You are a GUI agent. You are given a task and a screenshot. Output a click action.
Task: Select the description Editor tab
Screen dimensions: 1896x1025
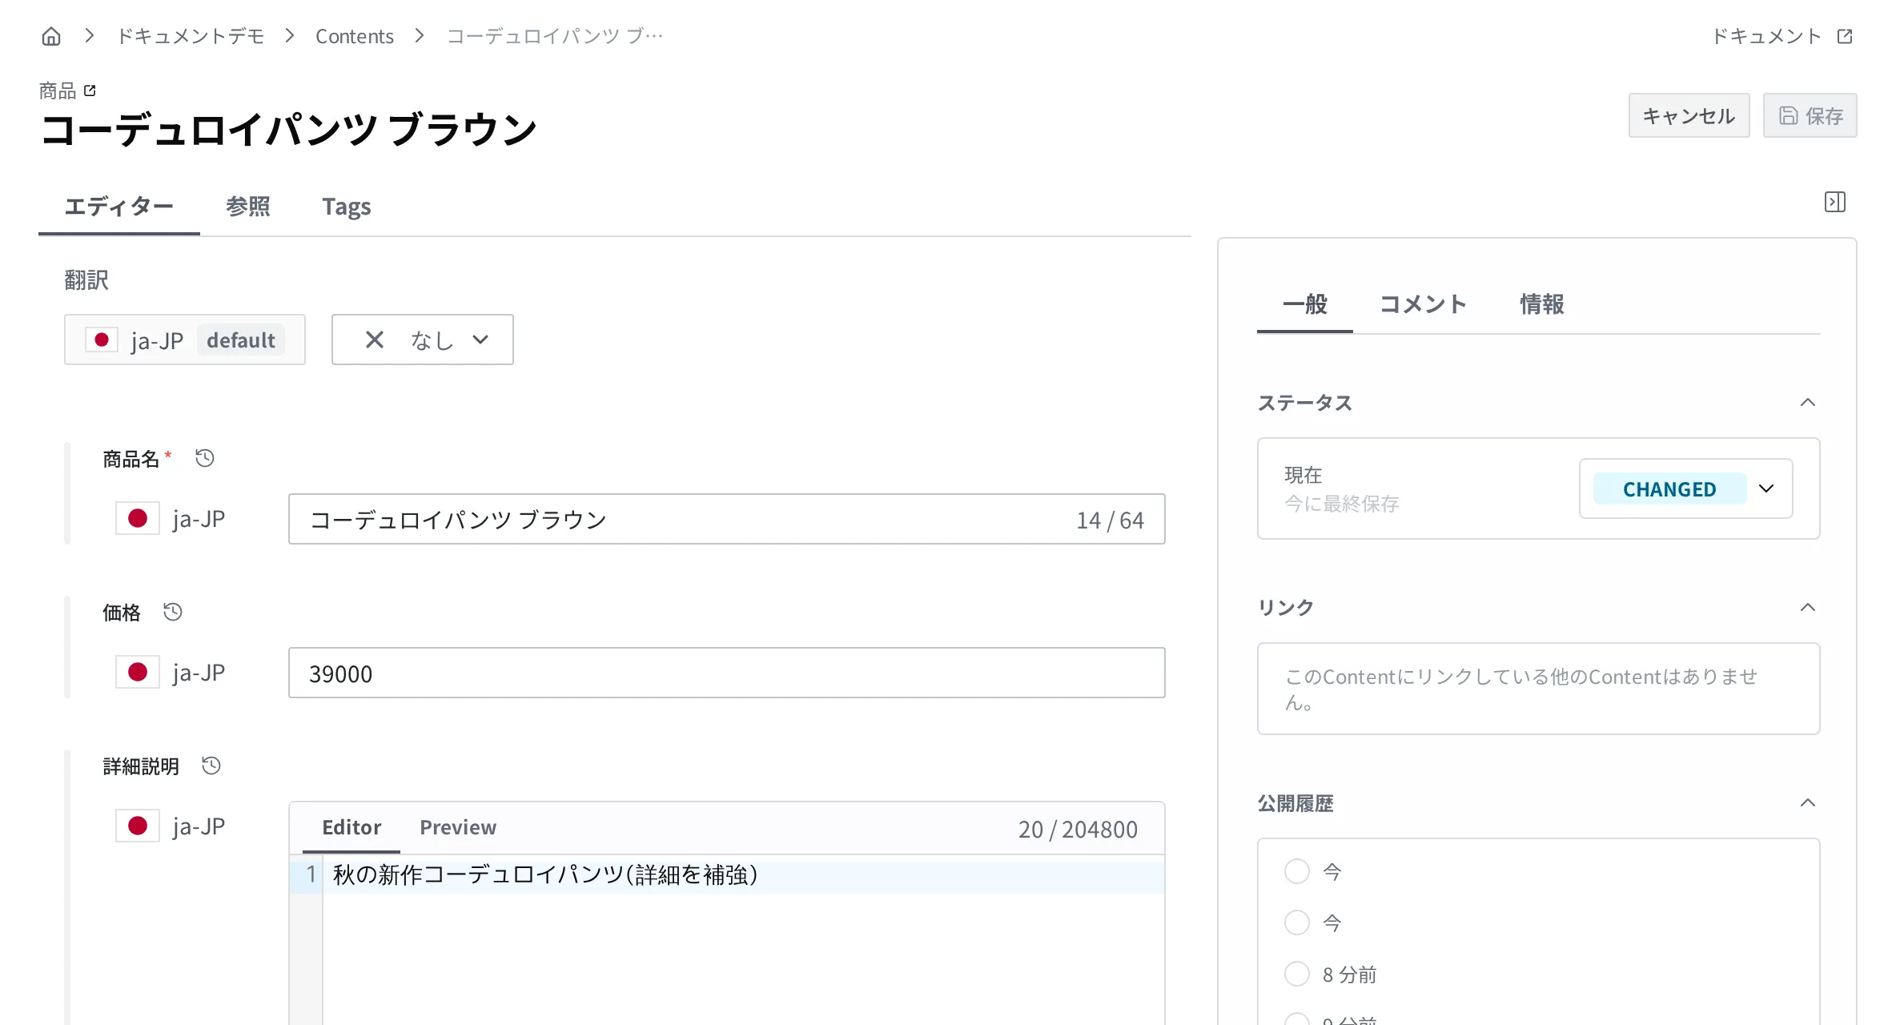coord(351,827)
